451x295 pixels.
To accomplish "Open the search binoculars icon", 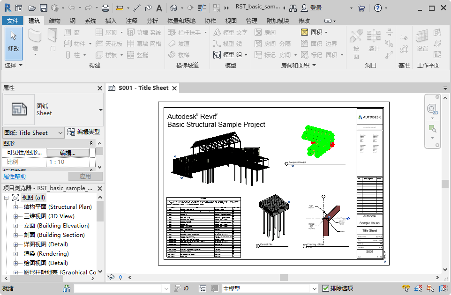I will [293, 8].
